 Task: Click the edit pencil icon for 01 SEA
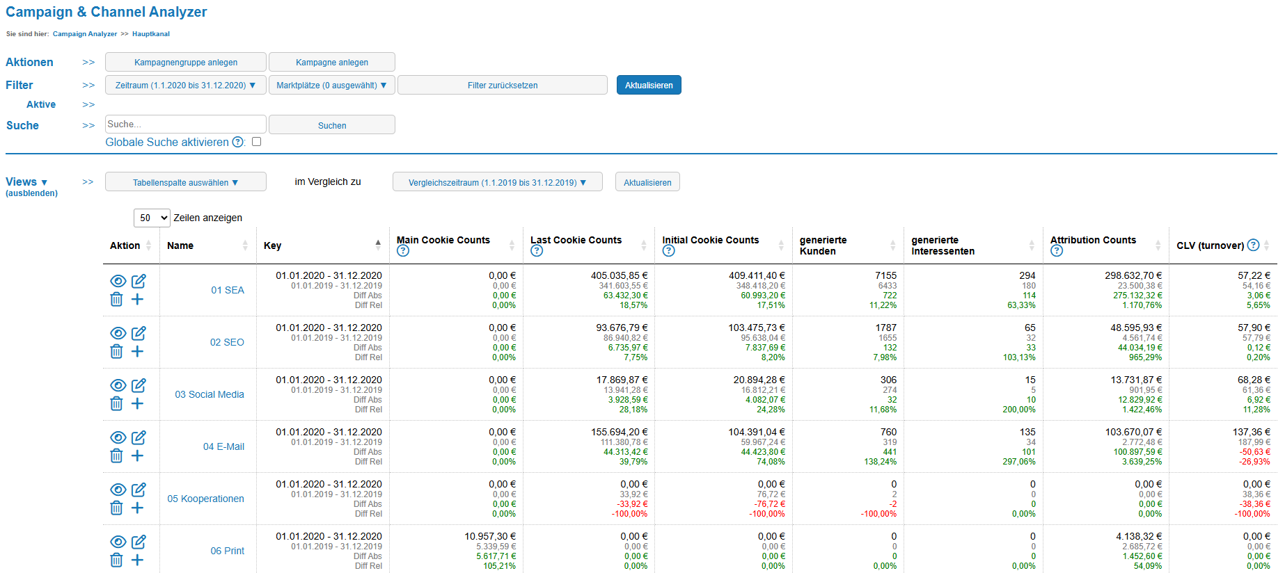pos(139,281)
